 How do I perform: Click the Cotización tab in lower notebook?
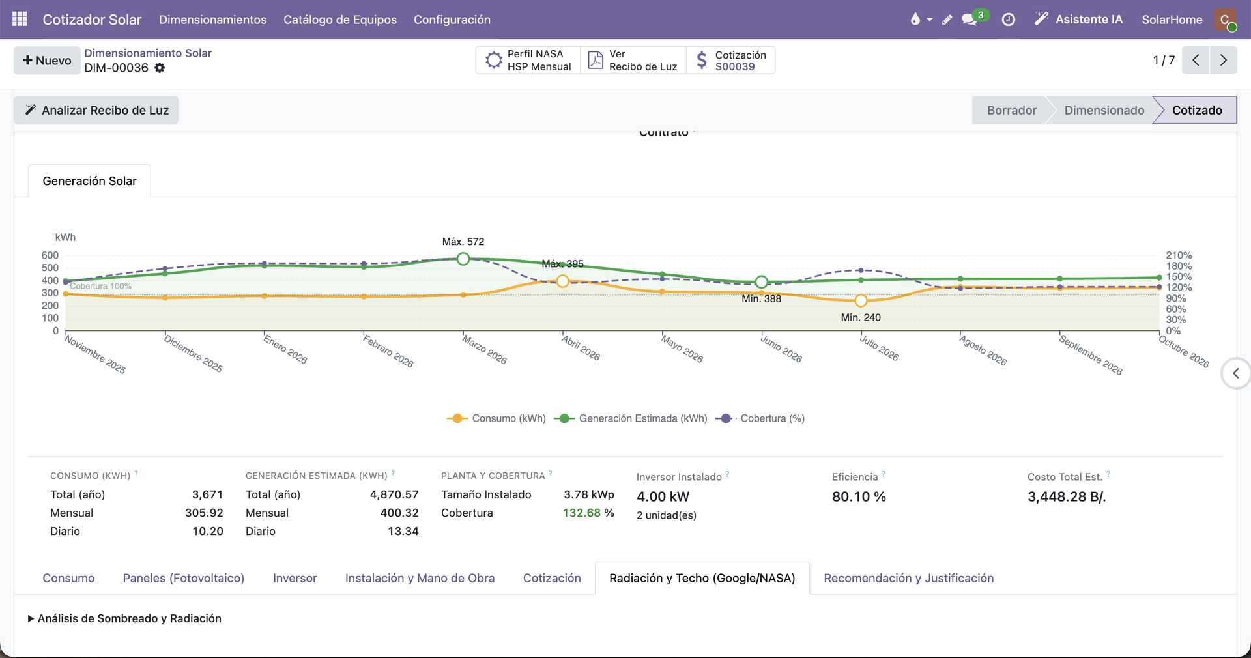(552, 578)
